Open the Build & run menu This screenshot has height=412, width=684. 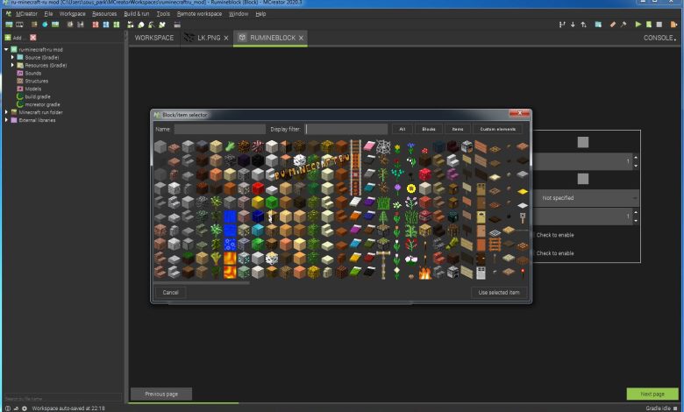click(x=136, y=14)
